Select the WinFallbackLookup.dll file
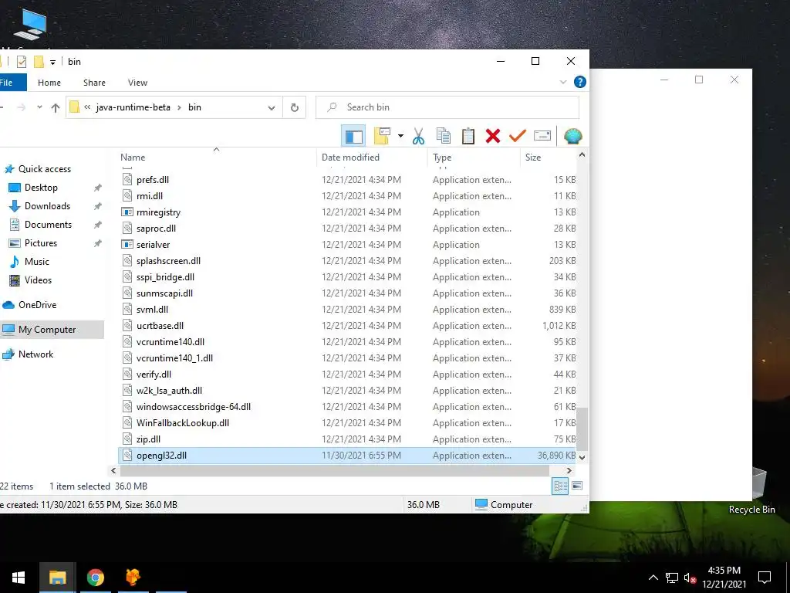 182,423
